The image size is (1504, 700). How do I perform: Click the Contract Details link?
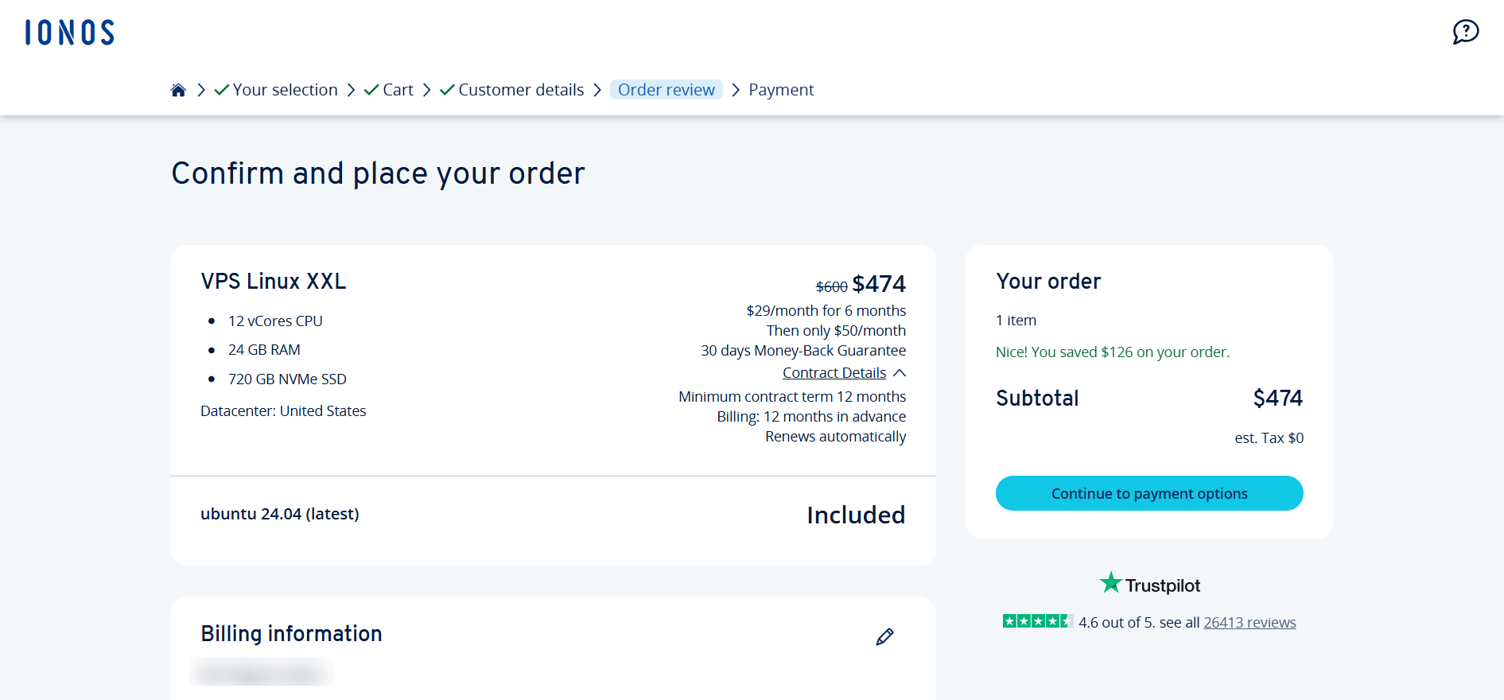[834, 373]
